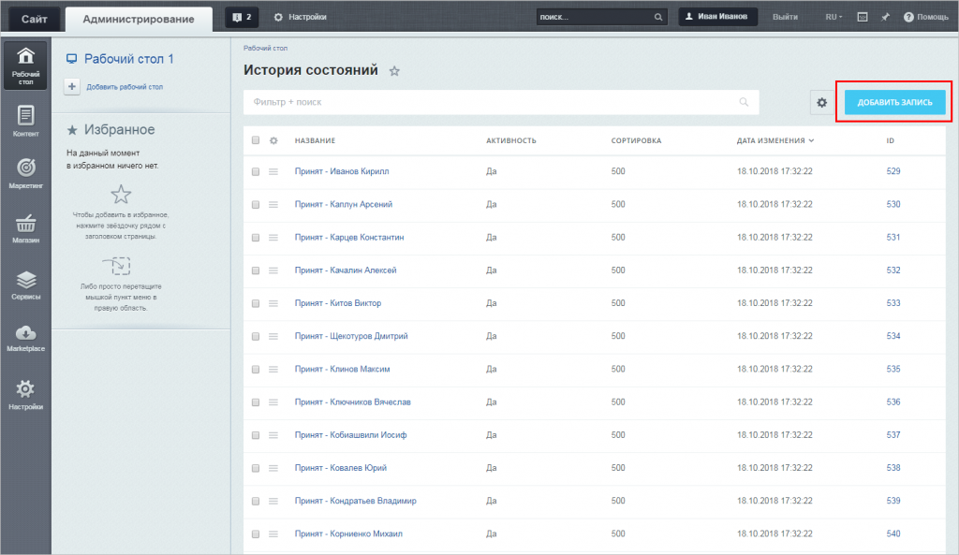959x555 pixels.
Task: Open row menu for Принят - Китов Виктор
Action: click(x=273, y=304)
